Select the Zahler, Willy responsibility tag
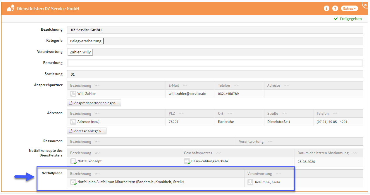Viewport: 370px width, 195px height. (80, 52)
